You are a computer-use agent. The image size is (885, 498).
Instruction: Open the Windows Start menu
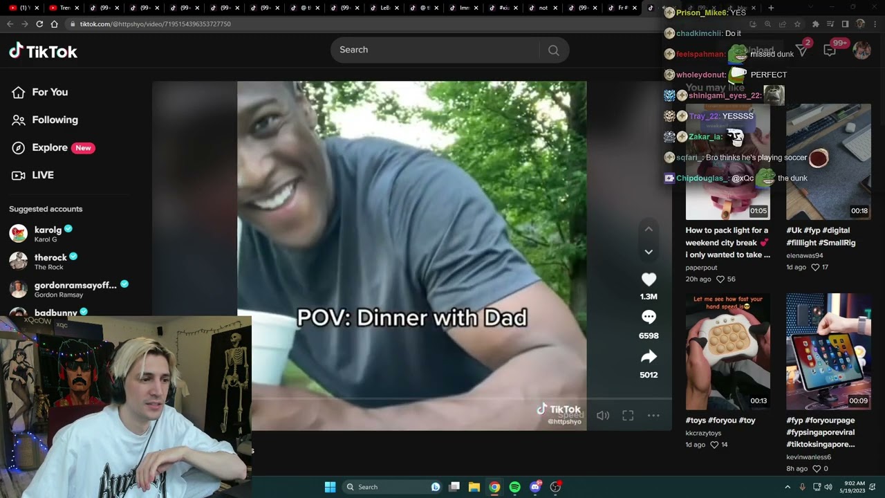[x=330, y=487]
